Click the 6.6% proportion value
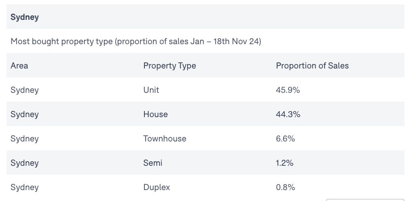 (285, 139)
